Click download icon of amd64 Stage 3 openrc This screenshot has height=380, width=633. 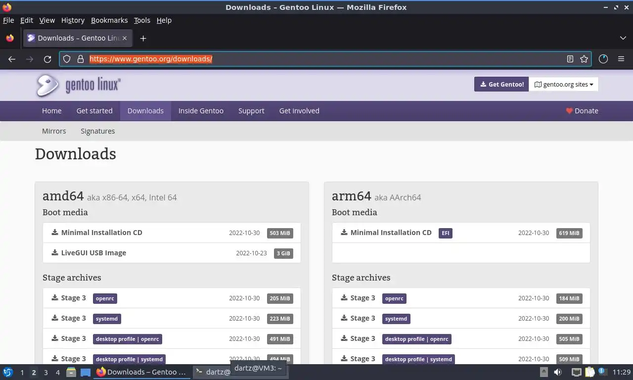pyautogui.click(x=55, y=297)
